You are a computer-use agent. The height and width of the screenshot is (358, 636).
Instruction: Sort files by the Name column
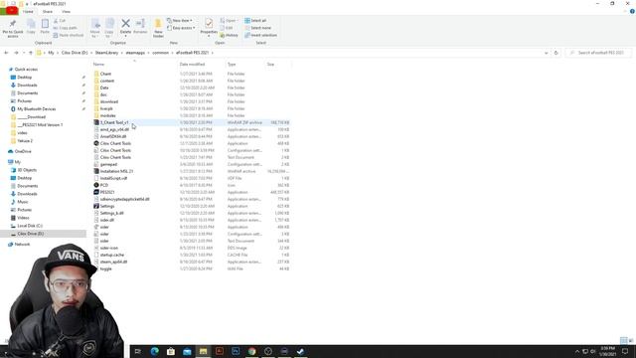[x=98, y=64]
